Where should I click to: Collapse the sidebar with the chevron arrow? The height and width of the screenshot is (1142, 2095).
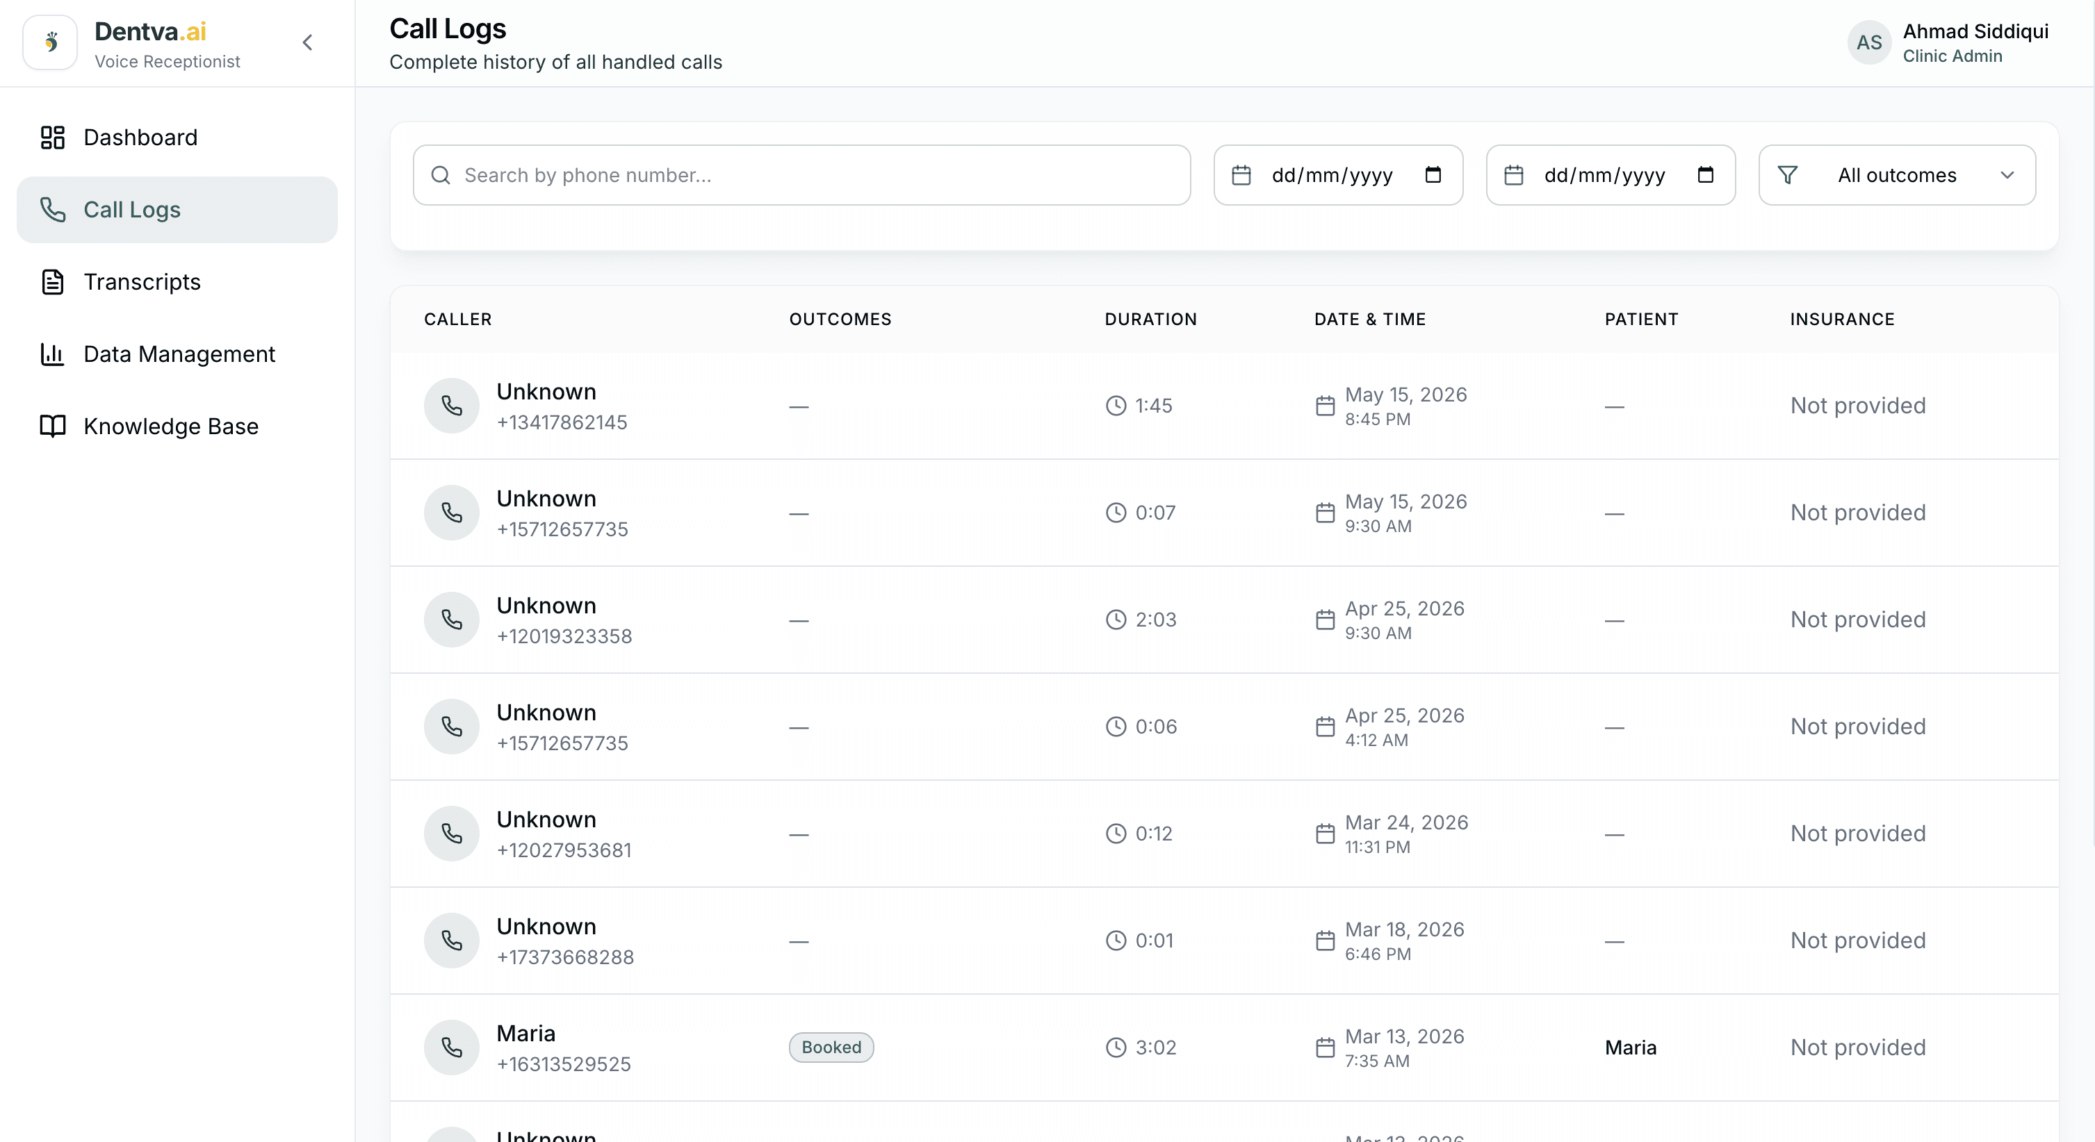pyautogui.click(x=307, y=42)
